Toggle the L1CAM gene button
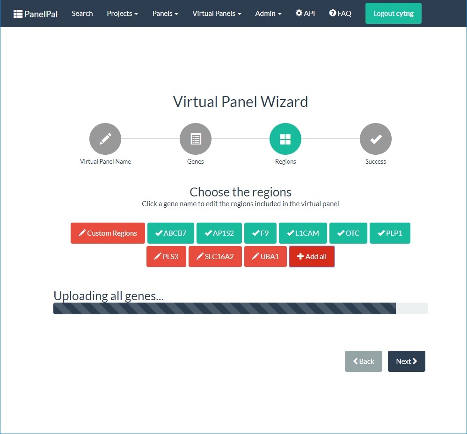This screenshot has height=434, width=467. (303, 233)
